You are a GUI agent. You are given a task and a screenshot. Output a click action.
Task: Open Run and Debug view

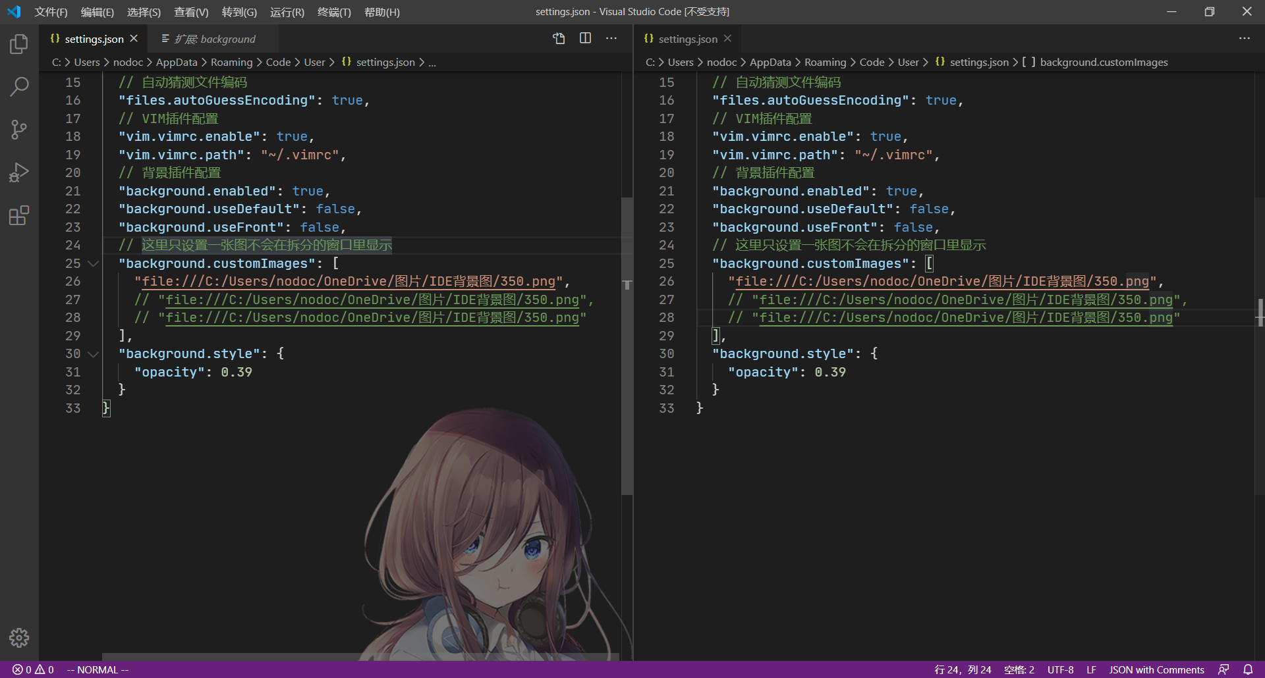click(19, 172)
